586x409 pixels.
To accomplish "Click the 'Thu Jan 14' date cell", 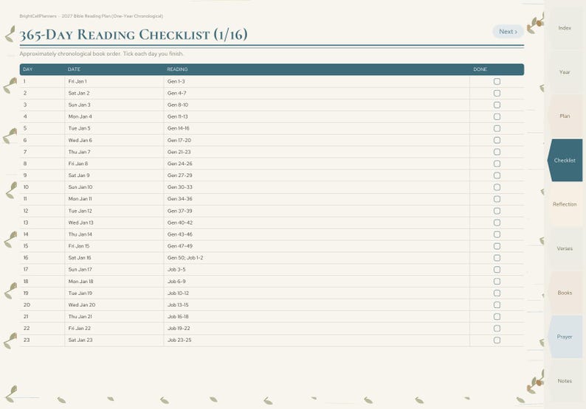I will tap(114, 234).
